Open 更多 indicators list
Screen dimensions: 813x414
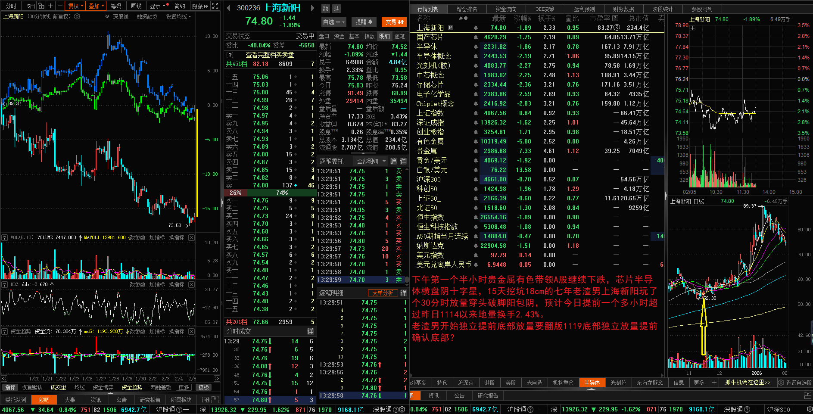click(184, 387)
